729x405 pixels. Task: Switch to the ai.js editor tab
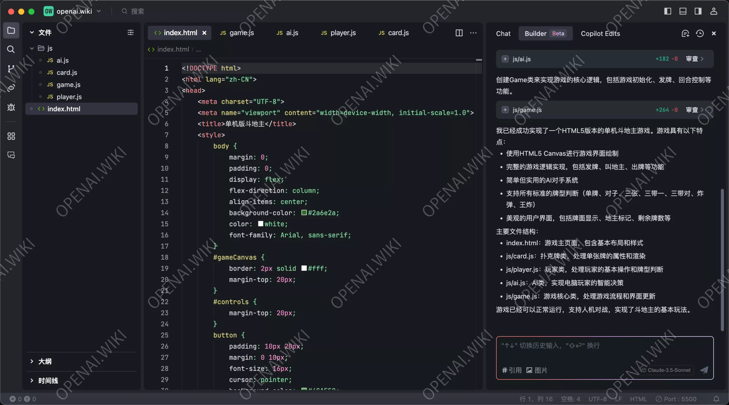(x=287, y=33)
